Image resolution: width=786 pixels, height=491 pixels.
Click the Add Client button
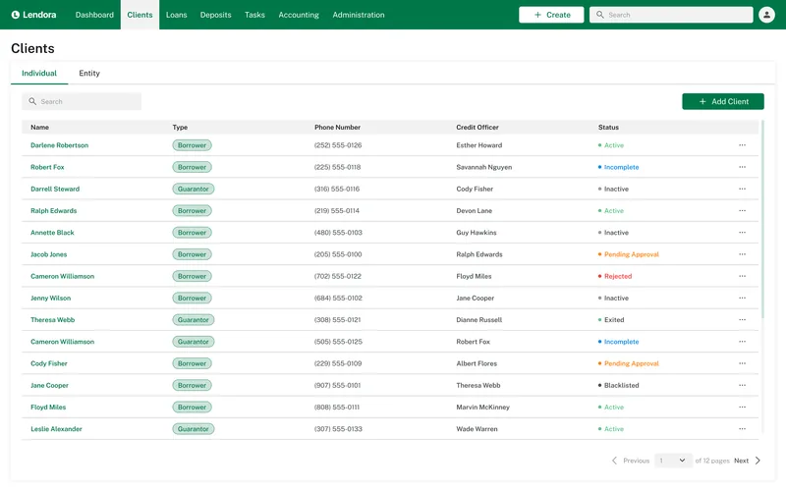[x=723, y=101]
